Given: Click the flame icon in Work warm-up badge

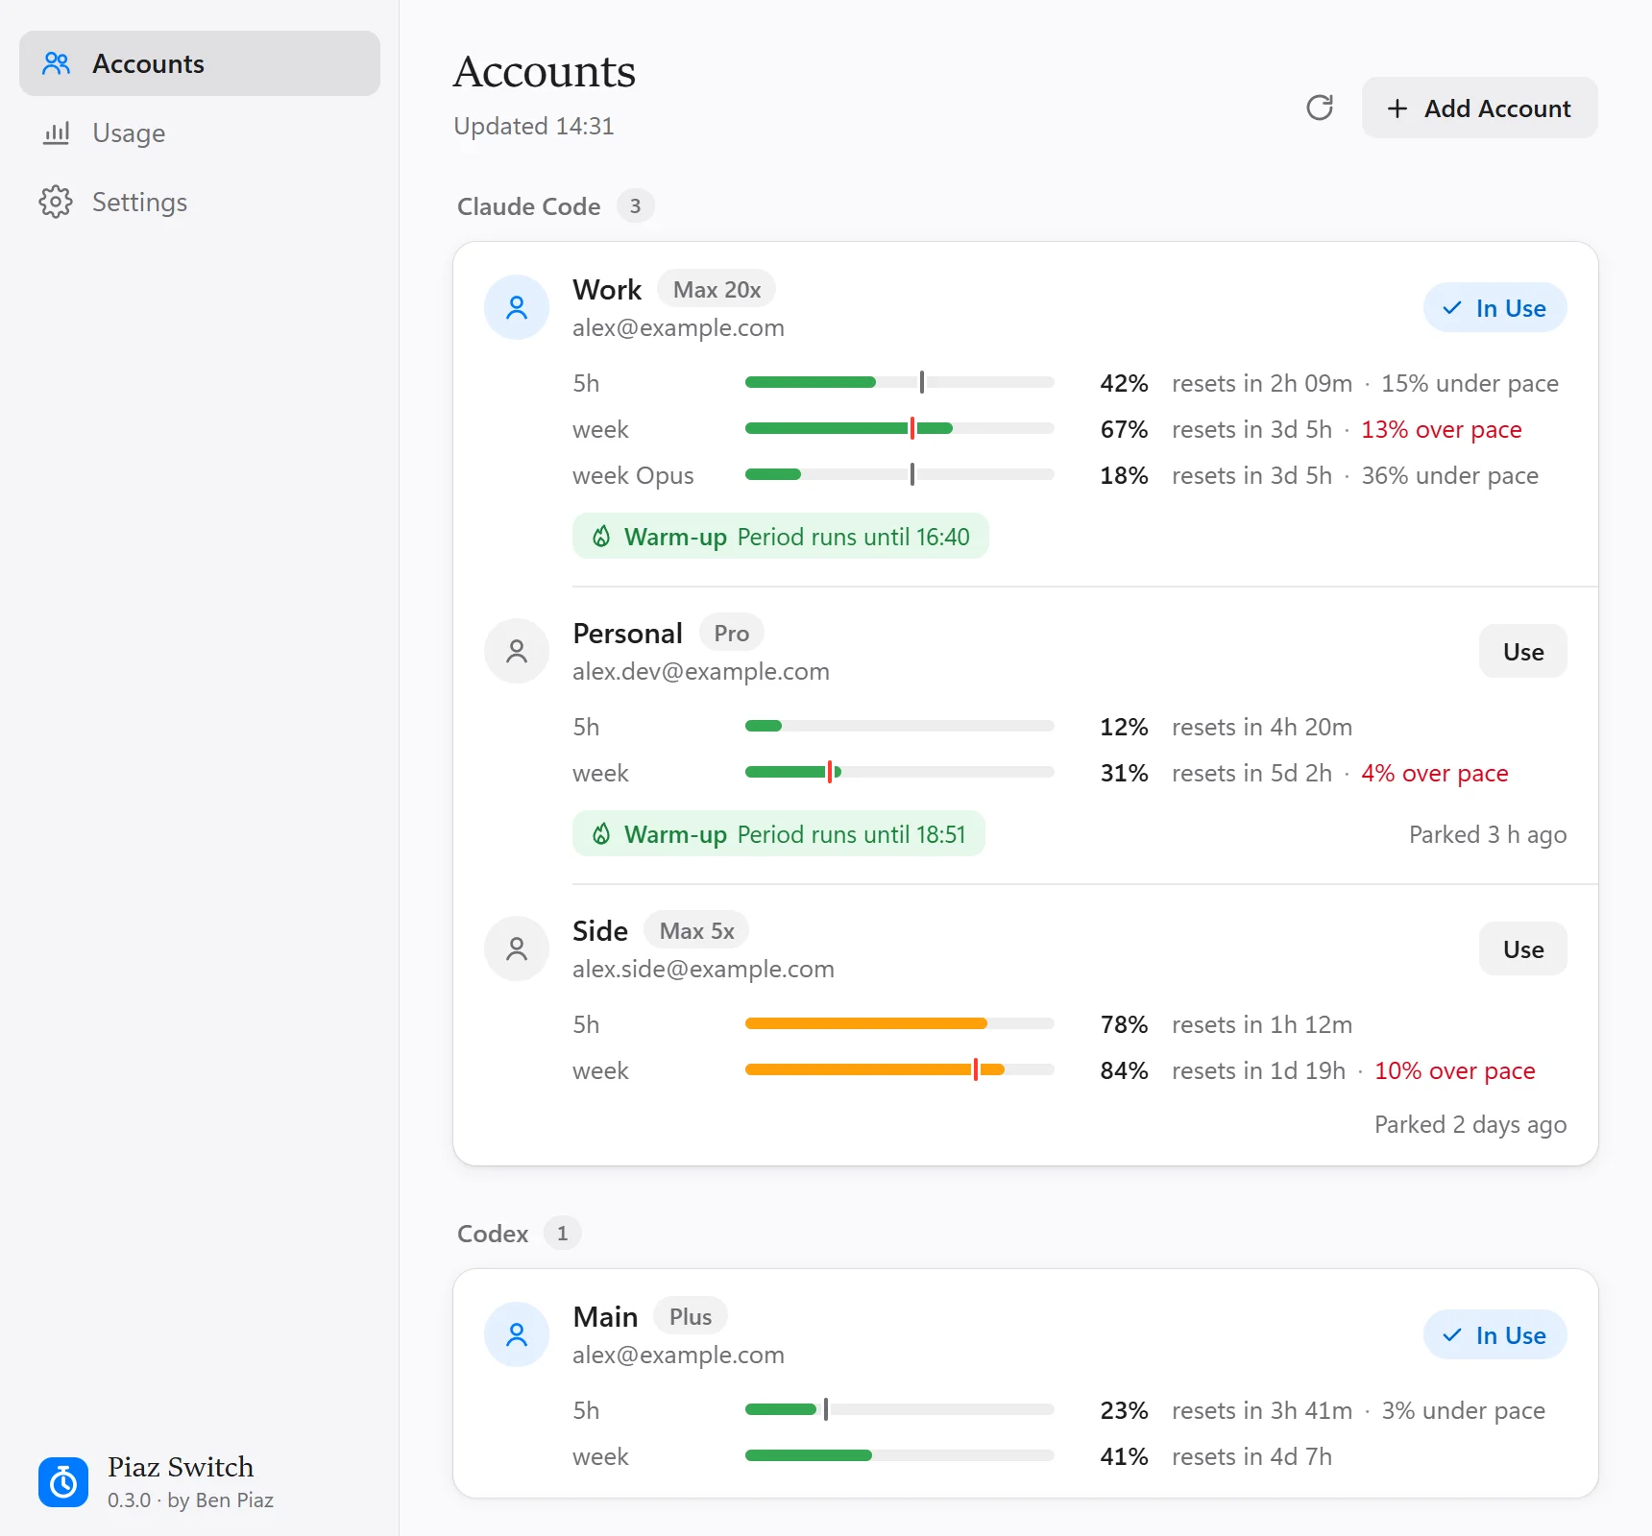Looking at the screenshot, I should coord(601,536).
